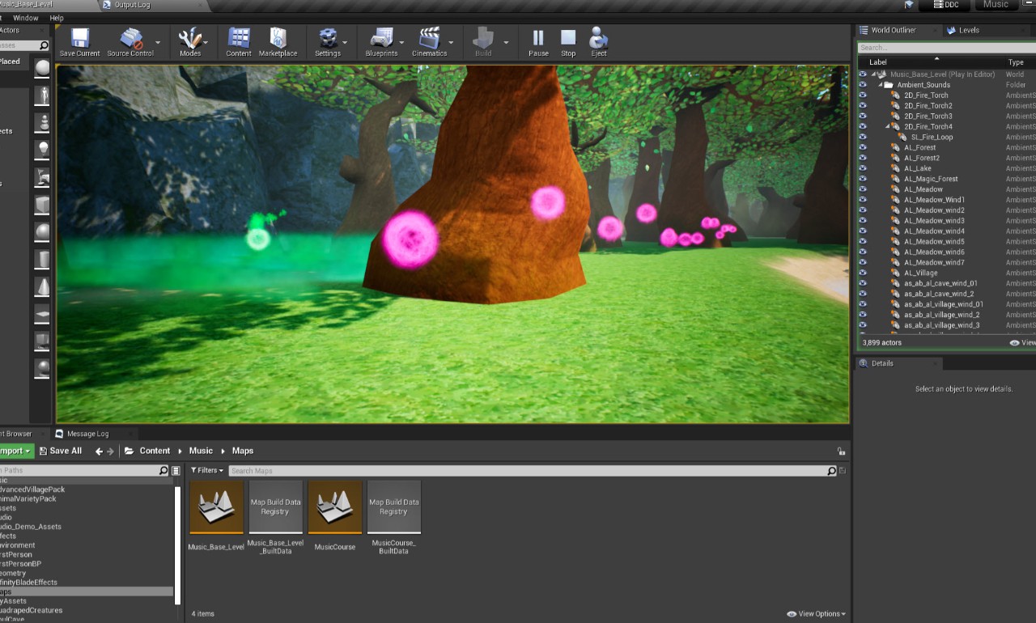Pause the play-in-editor session
1036x623 pixels.
click(x=538, y=41)
